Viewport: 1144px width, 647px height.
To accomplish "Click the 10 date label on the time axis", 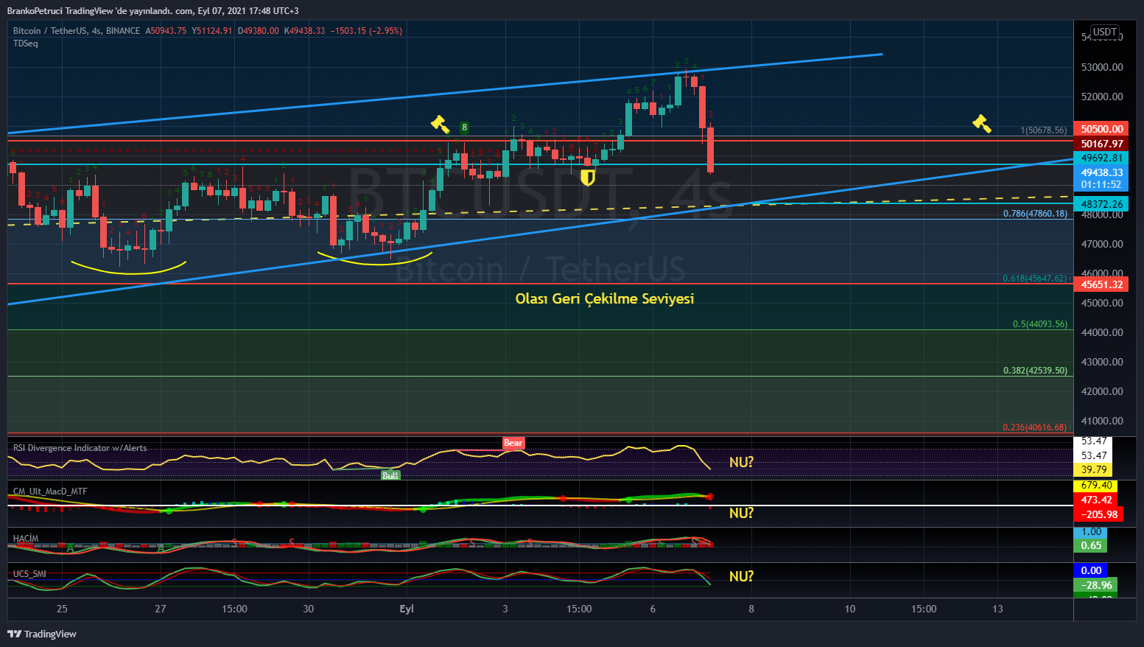I will 850,609.
